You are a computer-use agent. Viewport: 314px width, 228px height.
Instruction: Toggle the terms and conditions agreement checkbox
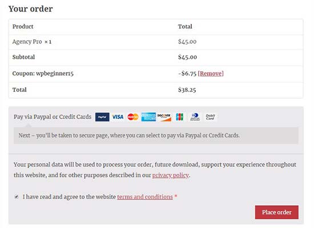point(17,197)
